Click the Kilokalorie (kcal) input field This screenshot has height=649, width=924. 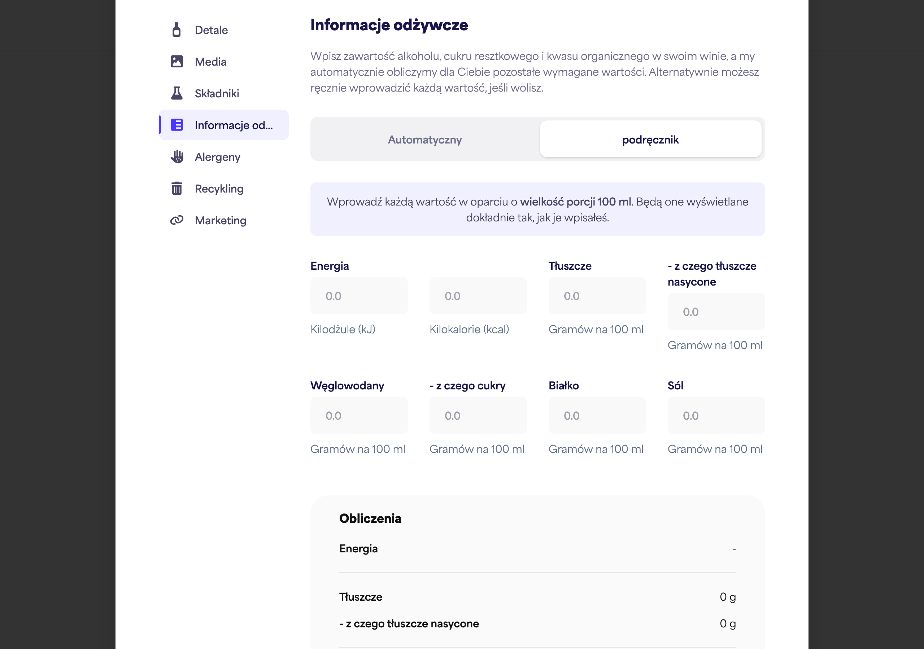[x=478, y=296]
